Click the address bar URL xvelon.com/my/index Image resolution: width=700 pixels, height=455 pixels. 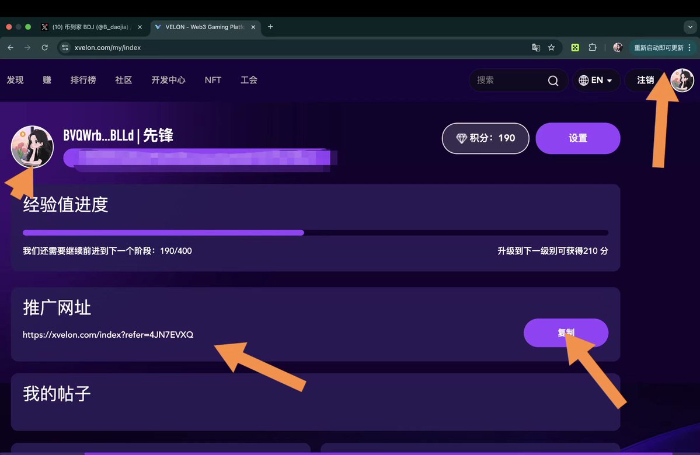(107, 47)
